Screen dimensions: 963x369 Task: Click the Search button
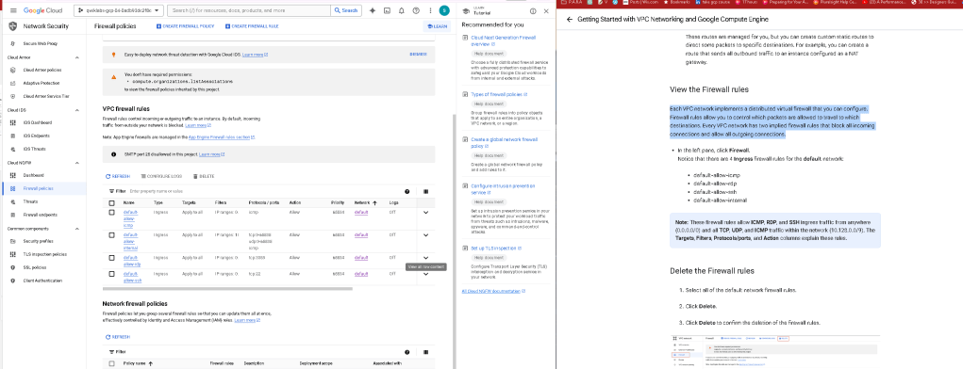346,10
